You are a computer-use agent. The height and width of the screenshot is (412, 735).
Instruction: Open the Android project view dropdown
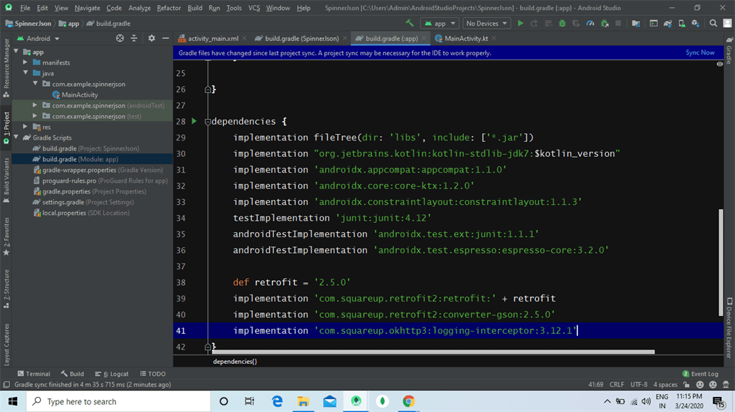pos(39,39)
